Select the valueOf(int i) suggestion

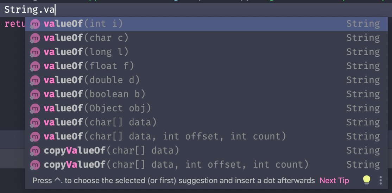[x=207, y=24]
